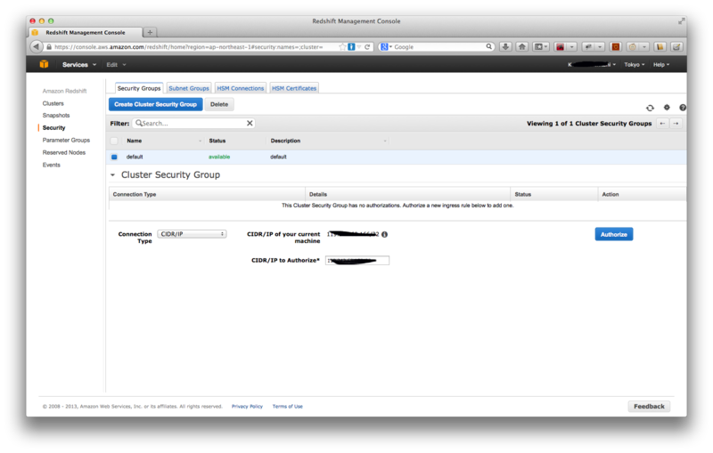713x453 pixels.
Task: Open table settings gear icon
Action: tap(667, 108)
